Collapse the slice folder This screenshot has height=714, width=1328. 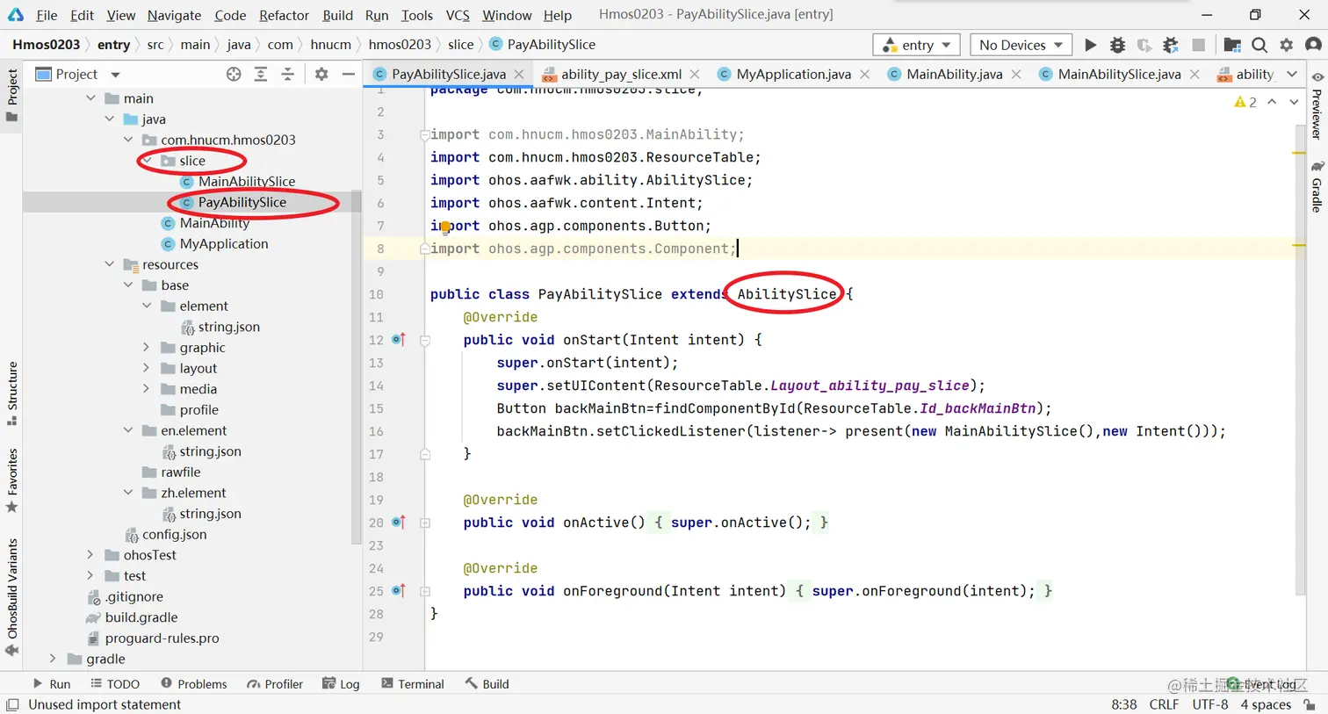pos(147,161)
